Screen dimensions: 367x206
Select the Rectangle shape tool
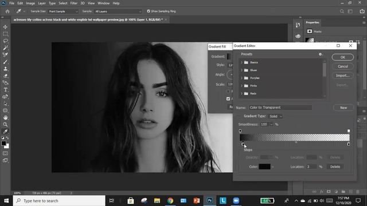[5, 110]
